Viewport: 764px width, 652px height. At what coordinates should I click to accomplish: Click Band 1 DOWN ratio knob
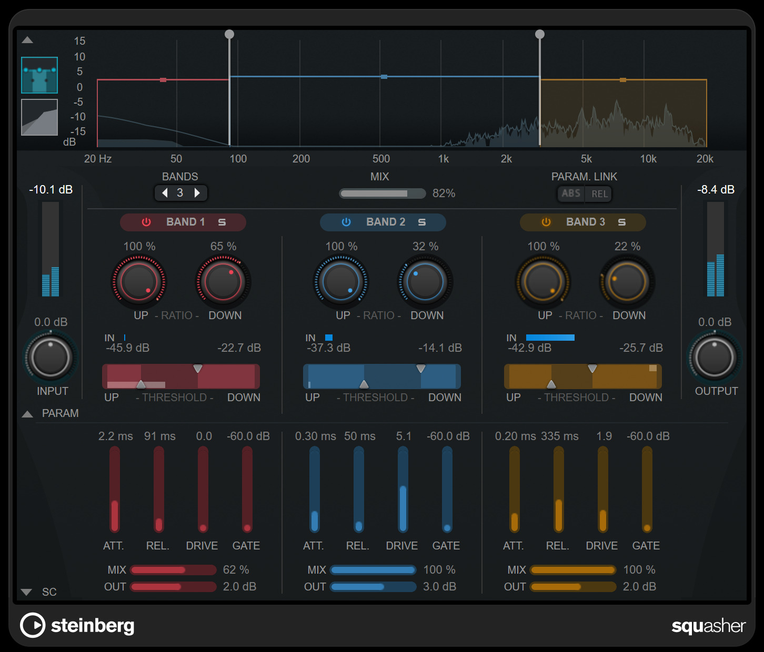click(x=223, y=282)
